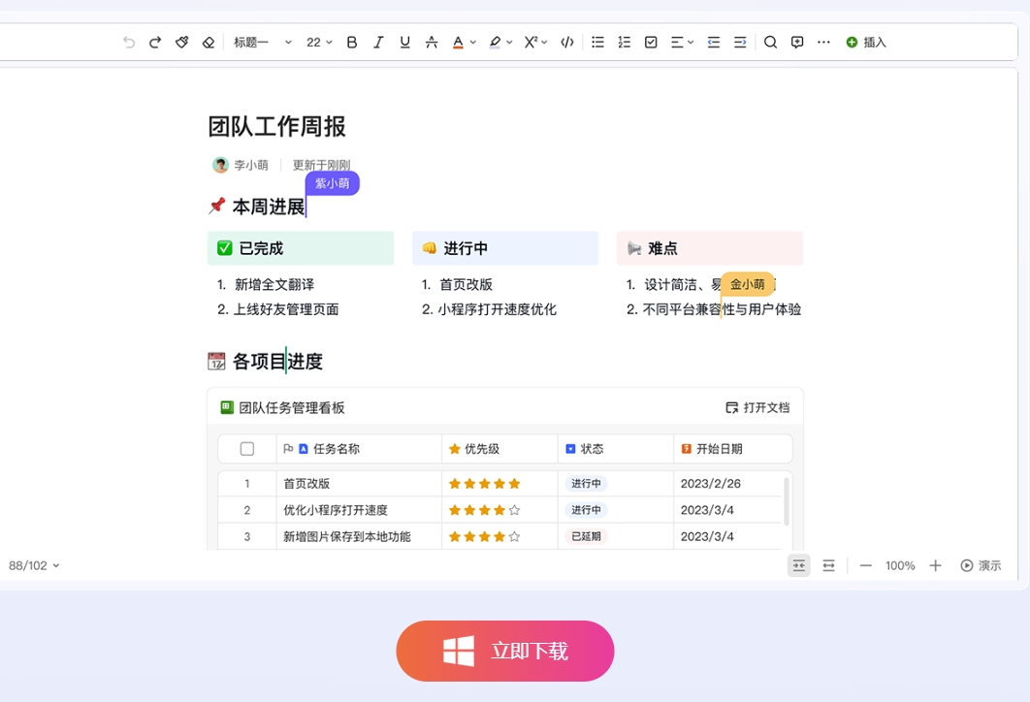Insert a code block

pos(567,42)
